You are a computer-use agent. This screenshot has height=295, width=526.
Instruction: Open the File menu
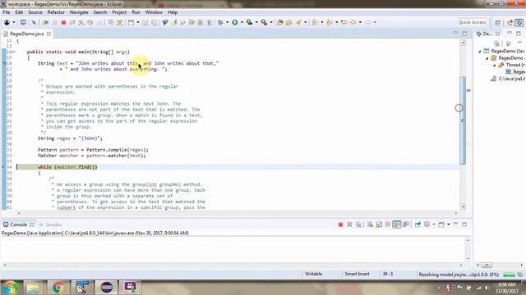[7, 12]
